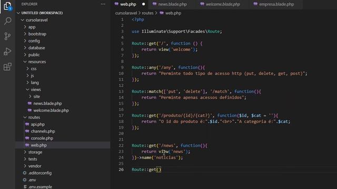Expand the css folder

[x=27, y=69]
